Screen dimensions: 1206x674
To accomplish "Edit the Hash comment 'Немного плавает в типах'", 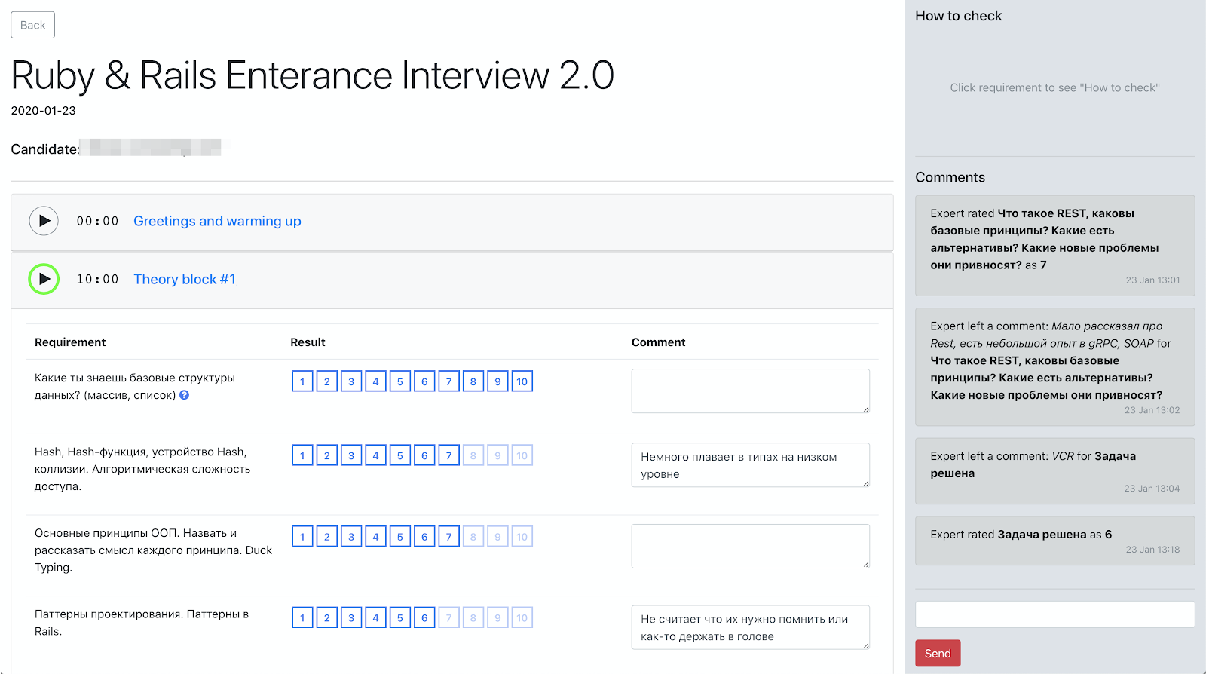I will (750, 464).
